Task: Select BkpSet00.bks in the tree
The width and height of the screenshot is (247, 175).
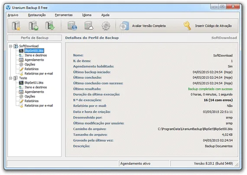Action: 34,51
